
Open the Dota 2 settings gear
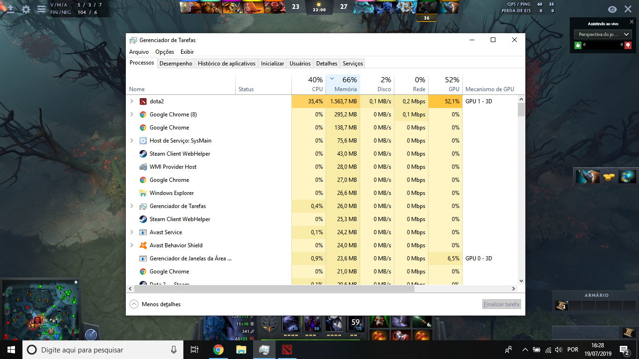pyautogui.click(x=26, y=9)
